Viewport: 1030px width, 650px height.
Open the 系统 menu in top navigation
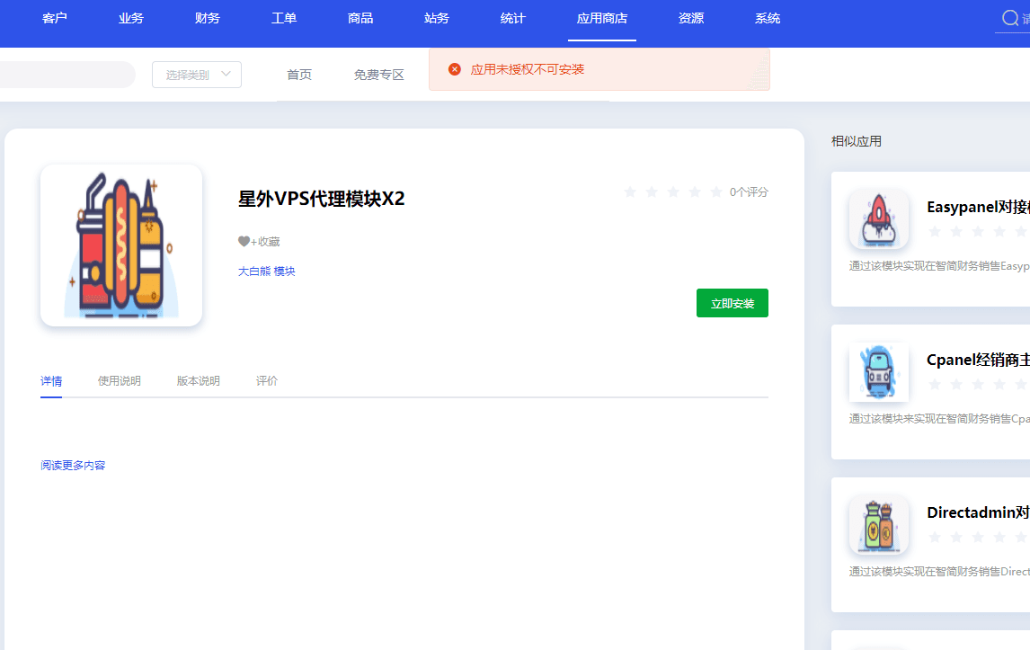click(x=768, y=18)
